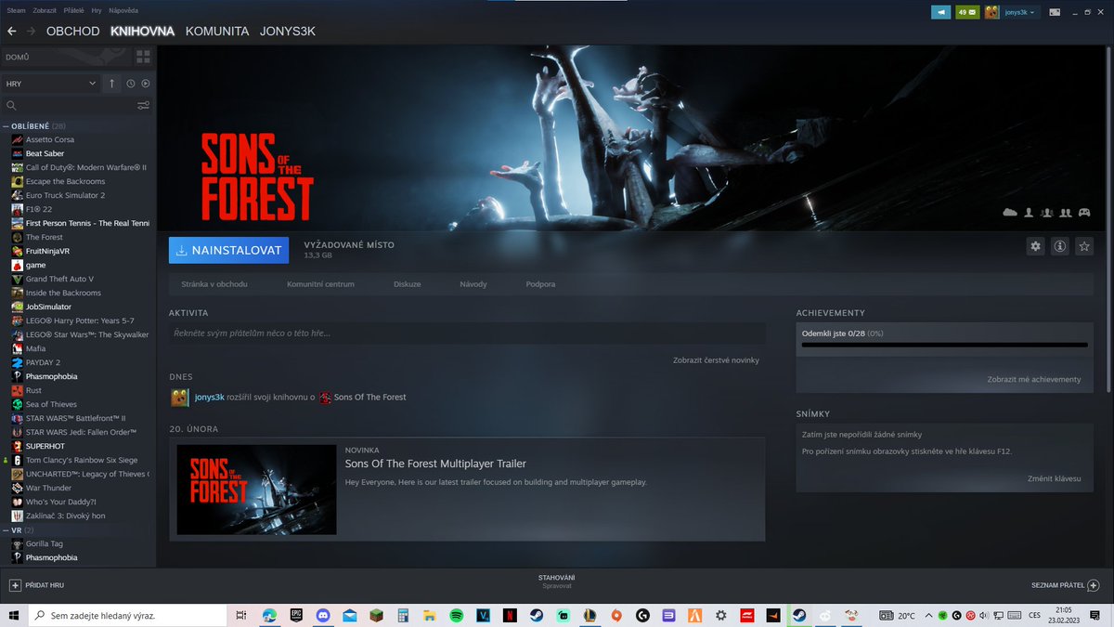Screen dimensions: 1114x627
Task: Open the jonys3k account dropdown
Action: tap(1020, 12)
